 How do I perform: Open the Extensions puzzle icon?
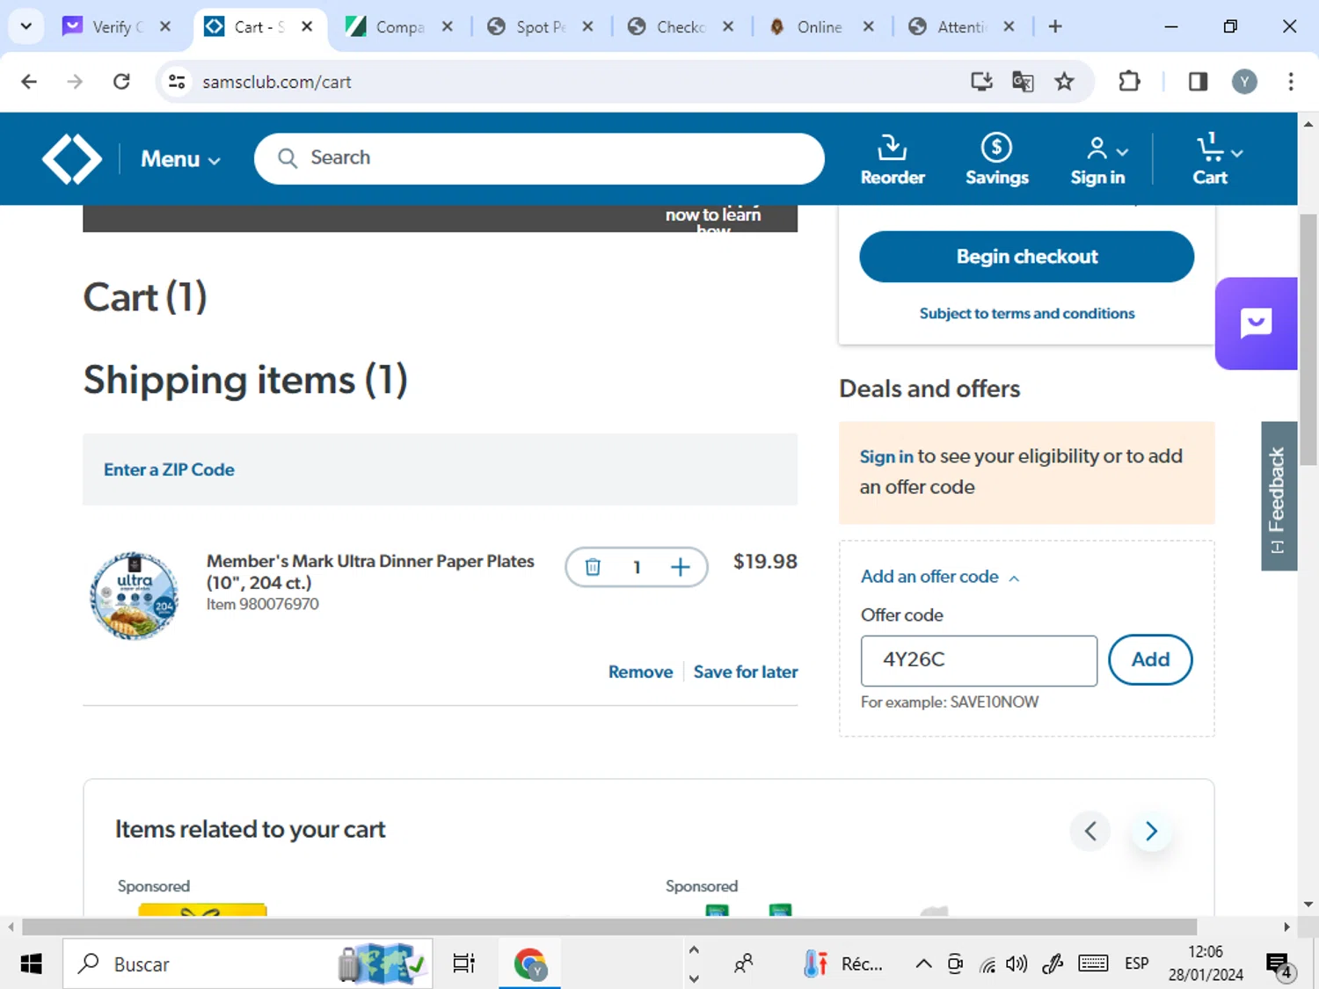[x=1129, y=82]
